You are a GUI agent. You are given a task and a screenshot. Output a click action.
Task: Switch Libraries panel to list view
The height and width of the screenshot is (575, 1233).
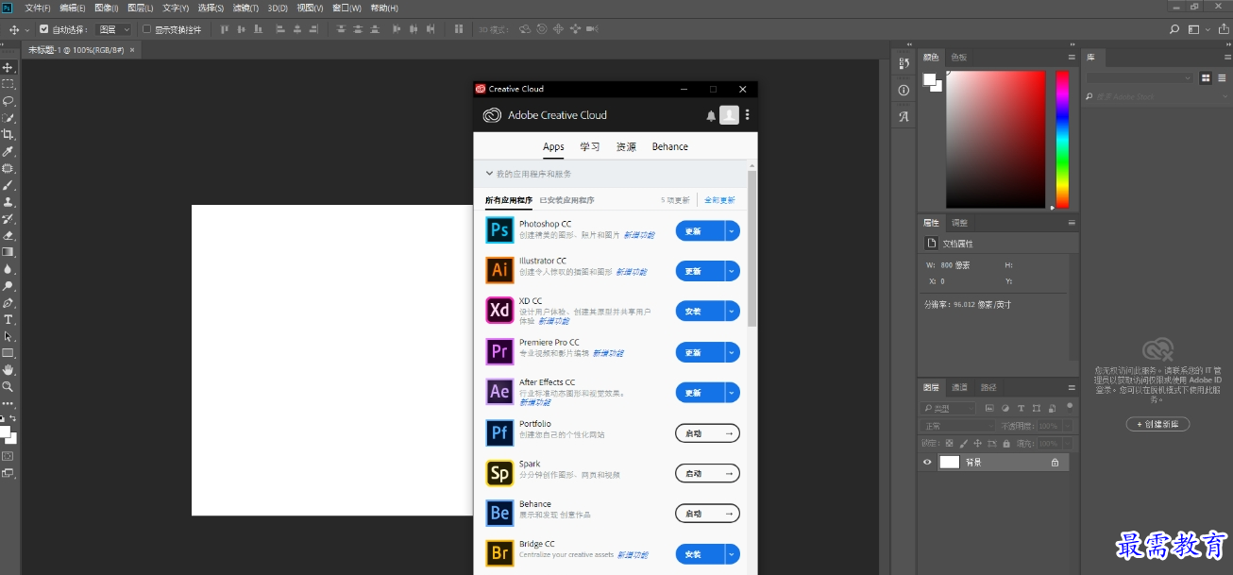1221,78
